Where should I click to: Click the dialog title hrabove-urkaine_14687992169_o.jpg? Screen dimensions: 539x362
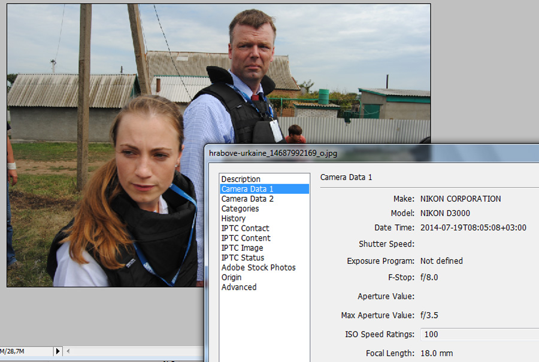click(x=273, y=153)
